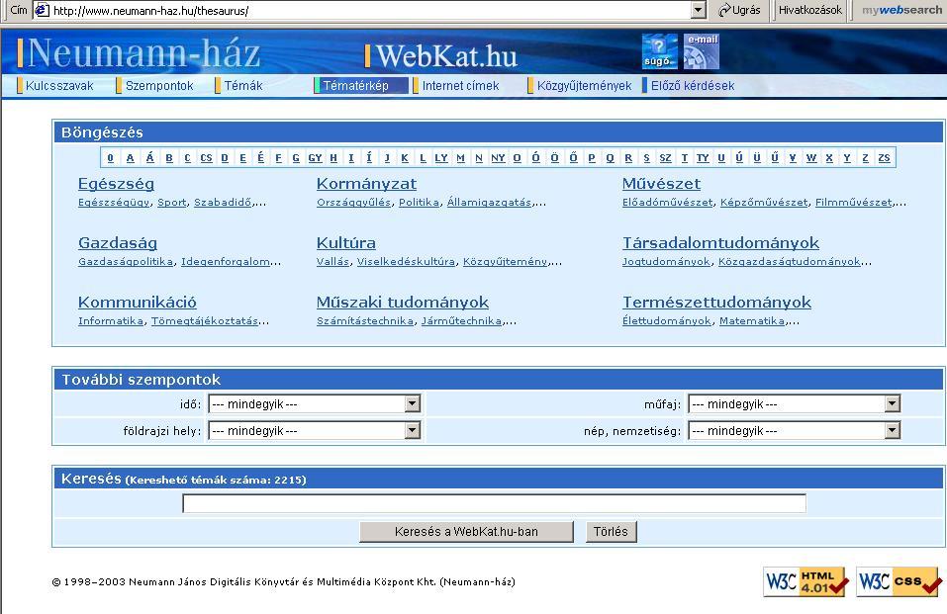Click the Idegenforgalom link
The height and width of the screenshot is (614, 947).
[x=226, y=261]
